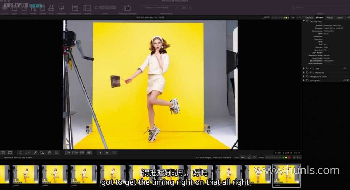Filter by yellow color label
Viewport: 350px width, 190px height.
tap(286, 158)
